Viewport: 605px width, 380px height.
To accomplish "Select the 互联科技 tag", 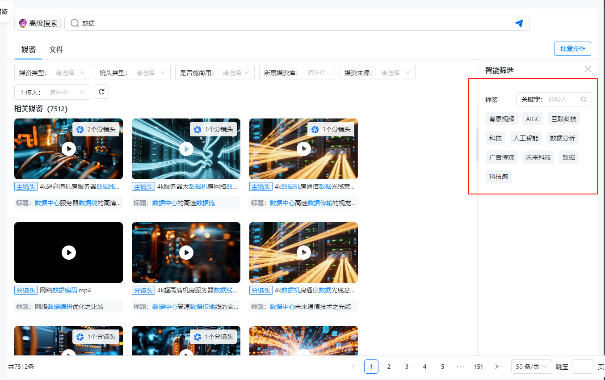I will pyautogui.click(x=564, y=119).
